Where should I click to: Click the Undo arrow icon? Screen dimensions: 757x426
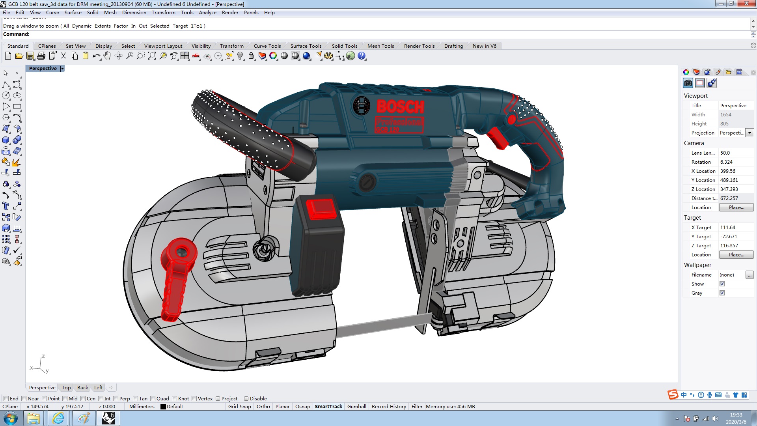tap(96, 56)
